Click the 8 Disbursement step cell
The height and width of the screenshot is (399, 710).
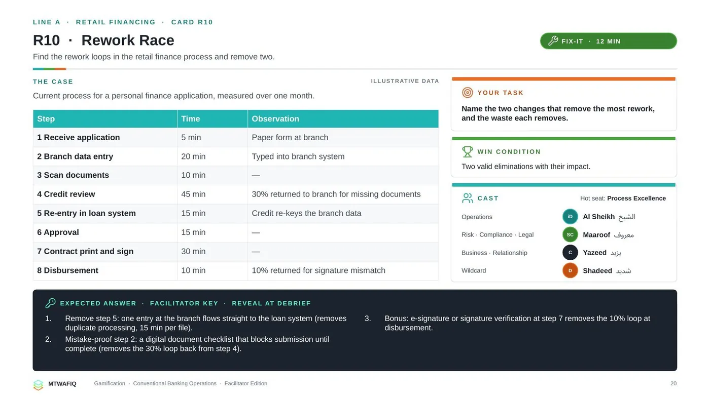tap(105, 271)
